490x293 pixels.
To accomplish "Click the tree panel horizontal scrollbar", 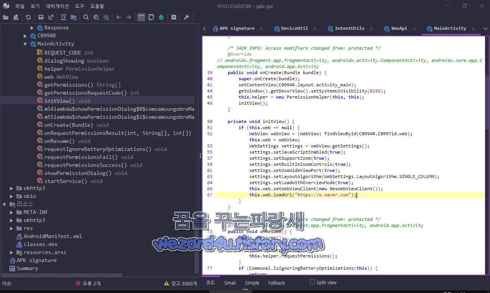I will coord(61,275).
